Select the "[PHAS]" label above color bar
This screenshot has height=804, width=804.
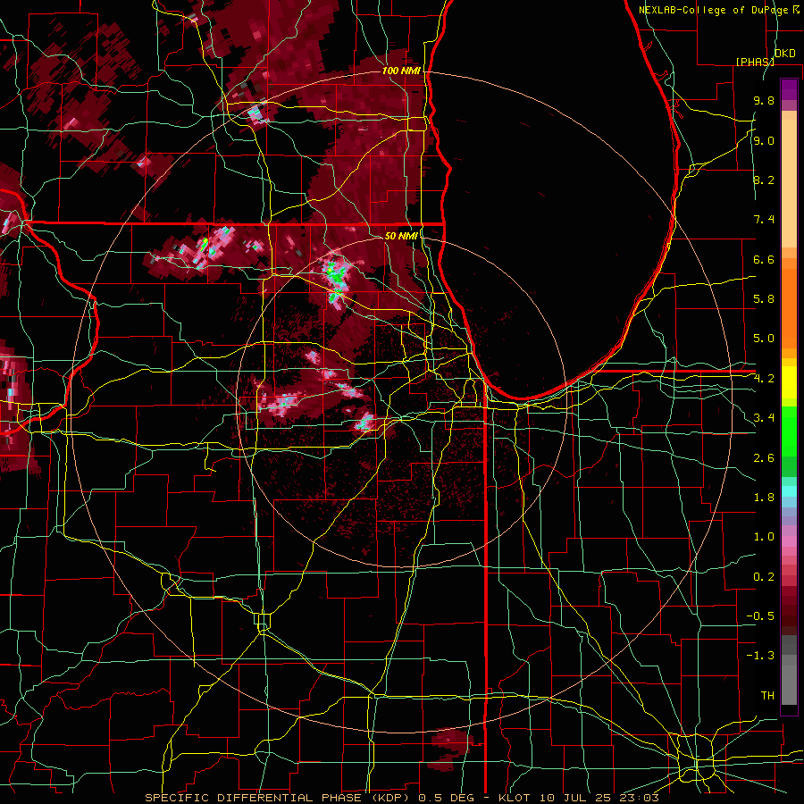pos(755,62)
